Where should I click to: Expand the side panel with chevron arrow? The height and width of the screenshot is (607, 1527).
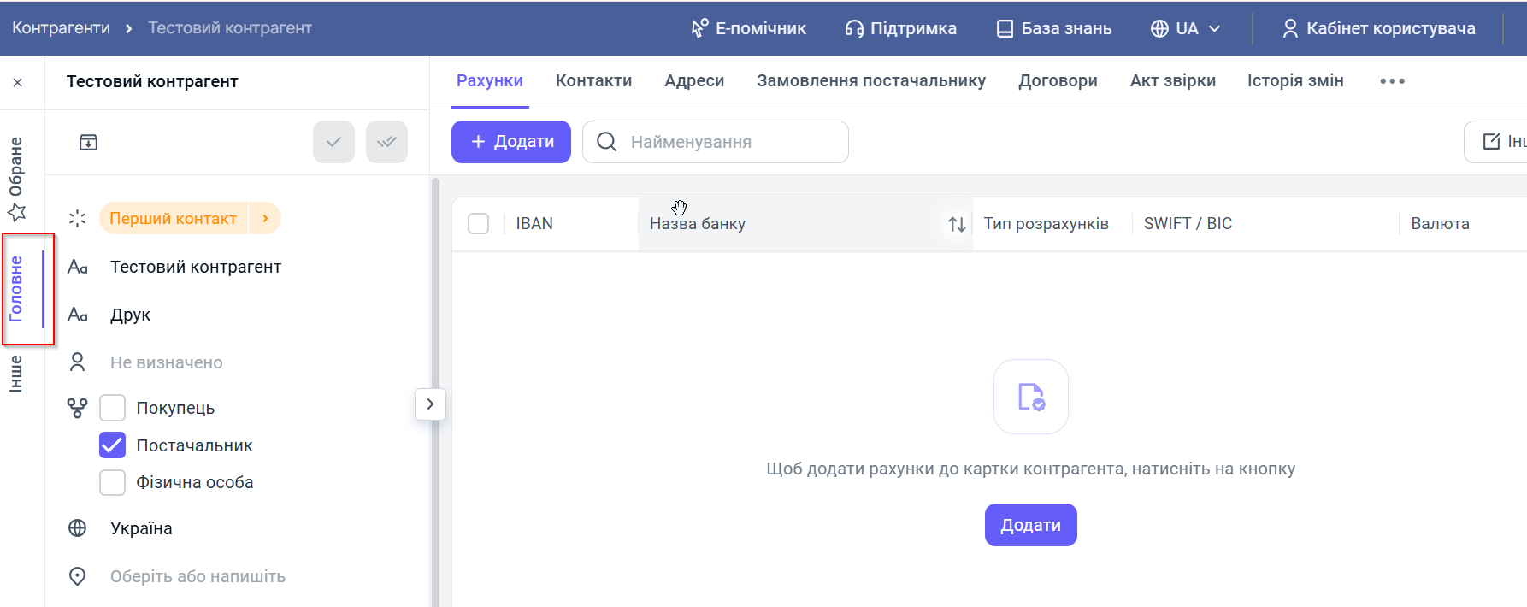click(430, 404)
